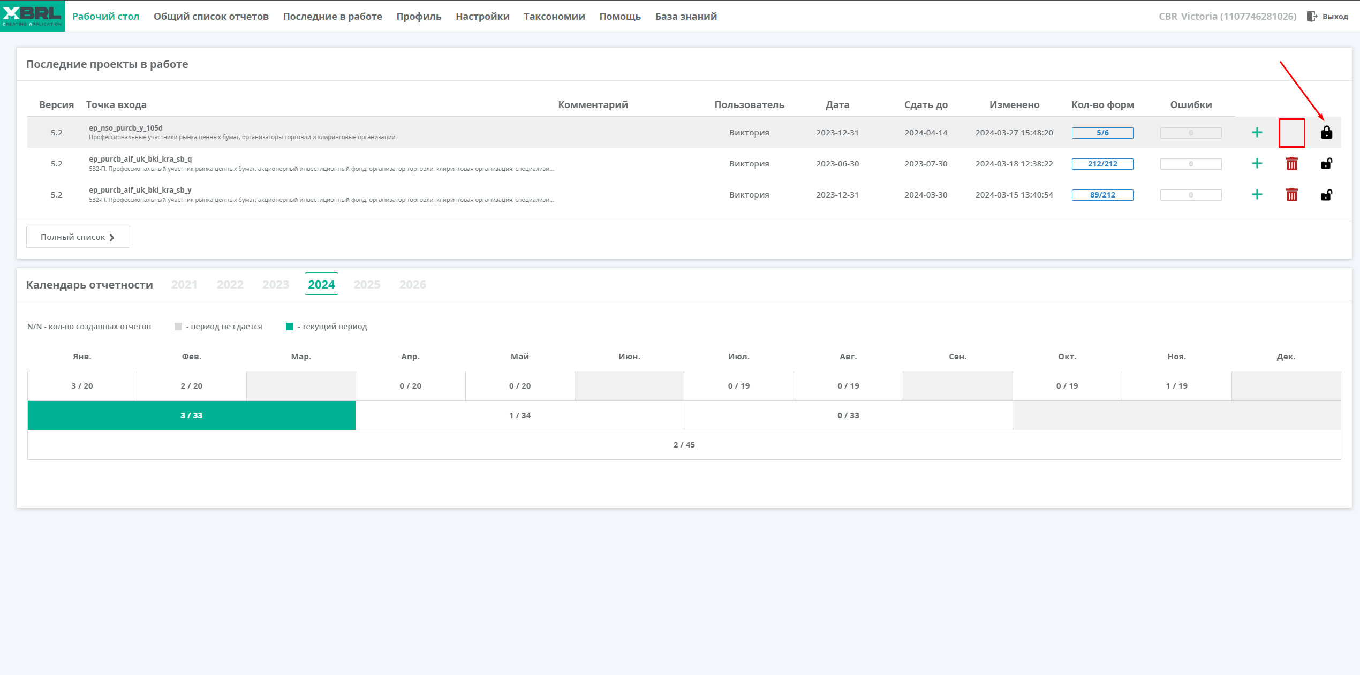Click the Выход logout link

pos(1335,17)
